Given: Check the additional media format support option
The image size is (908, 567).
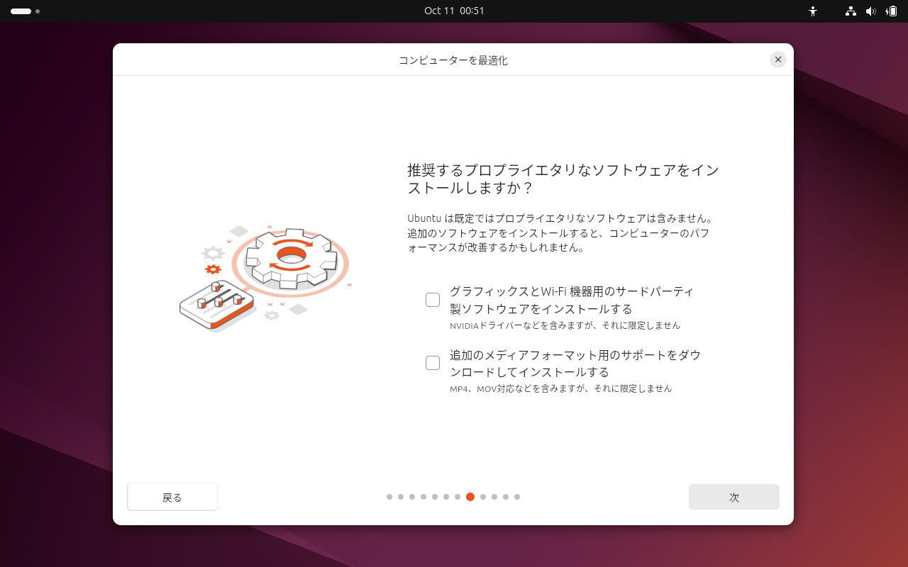Looking at the screenshot, I should point(433,362).
